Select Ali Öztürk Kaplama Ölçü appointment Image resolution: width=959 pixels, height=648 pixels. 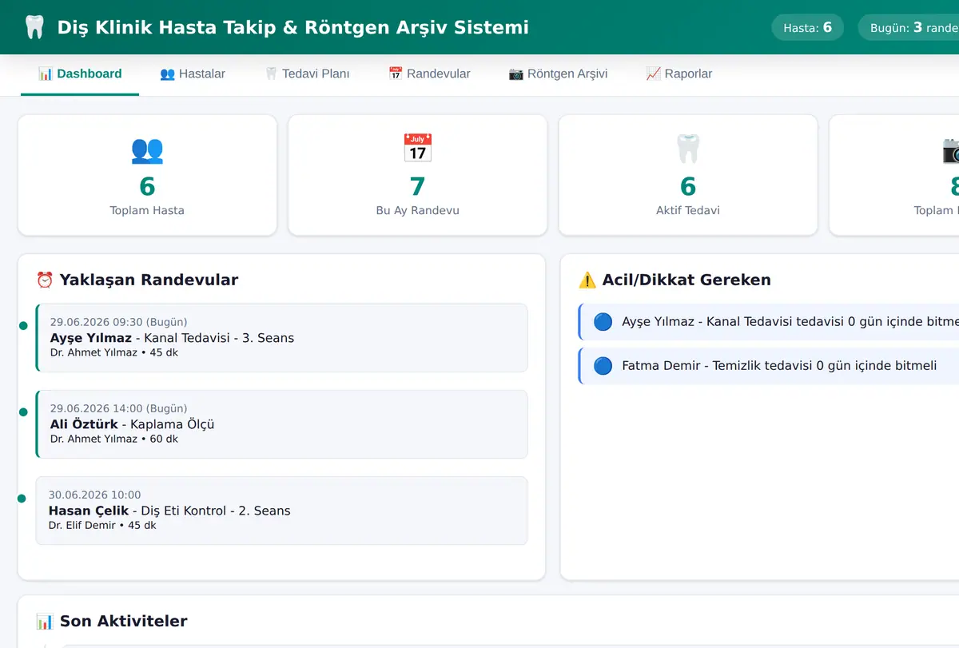click(x=282, y=424)
